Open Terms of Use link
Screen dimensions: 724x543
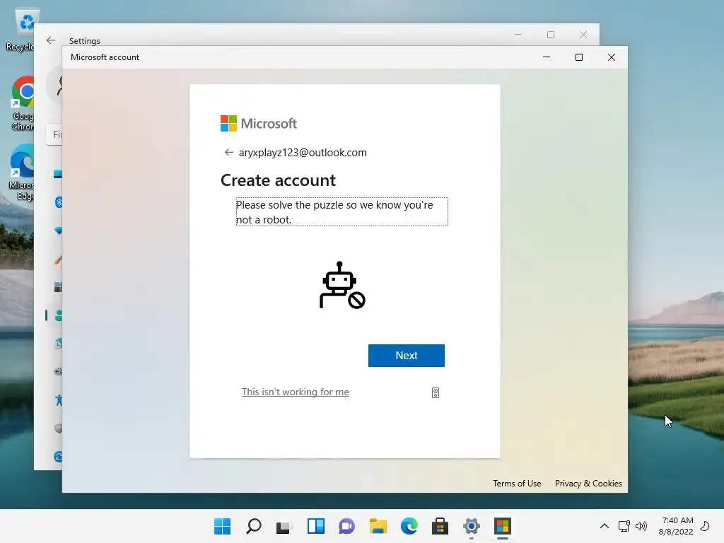(x=517, y=484)
